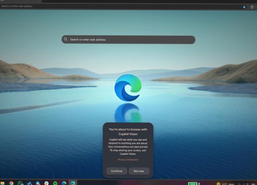Click the center search or enter web address box
257x185 pixels.
coord(128,39)
